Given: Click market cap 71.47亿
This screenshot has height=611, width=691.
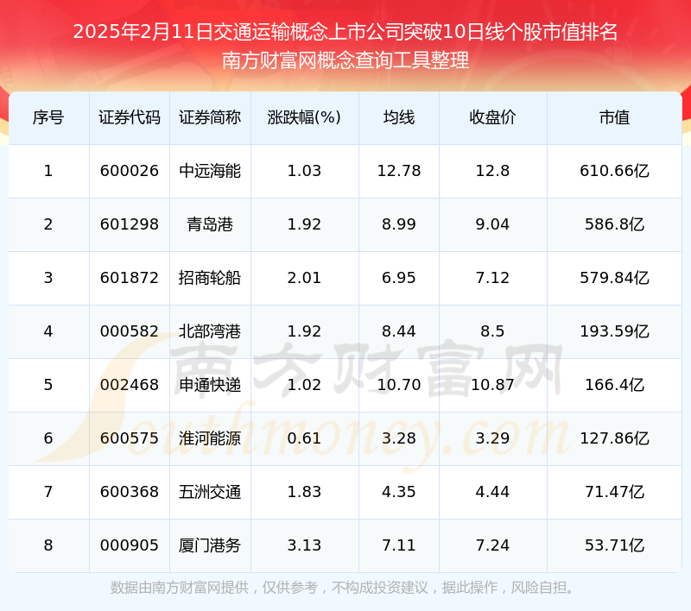Looking at the screenshot, I should (x=614, y=492).
